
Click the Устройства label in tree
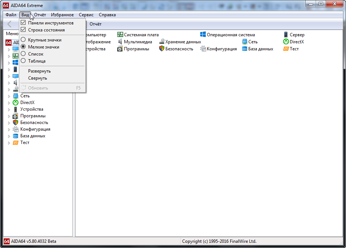click(32, 109)
